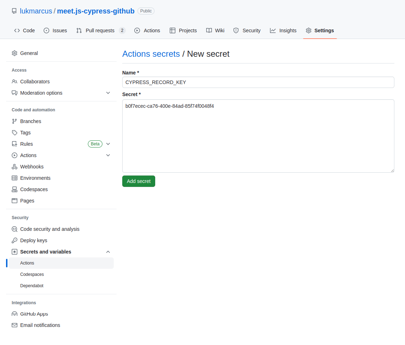Image resolution: width=405 pixels, height=345 pixels.
Task: Click the Settings gear icon in the top nav
Action: click(x=309, y=30)
